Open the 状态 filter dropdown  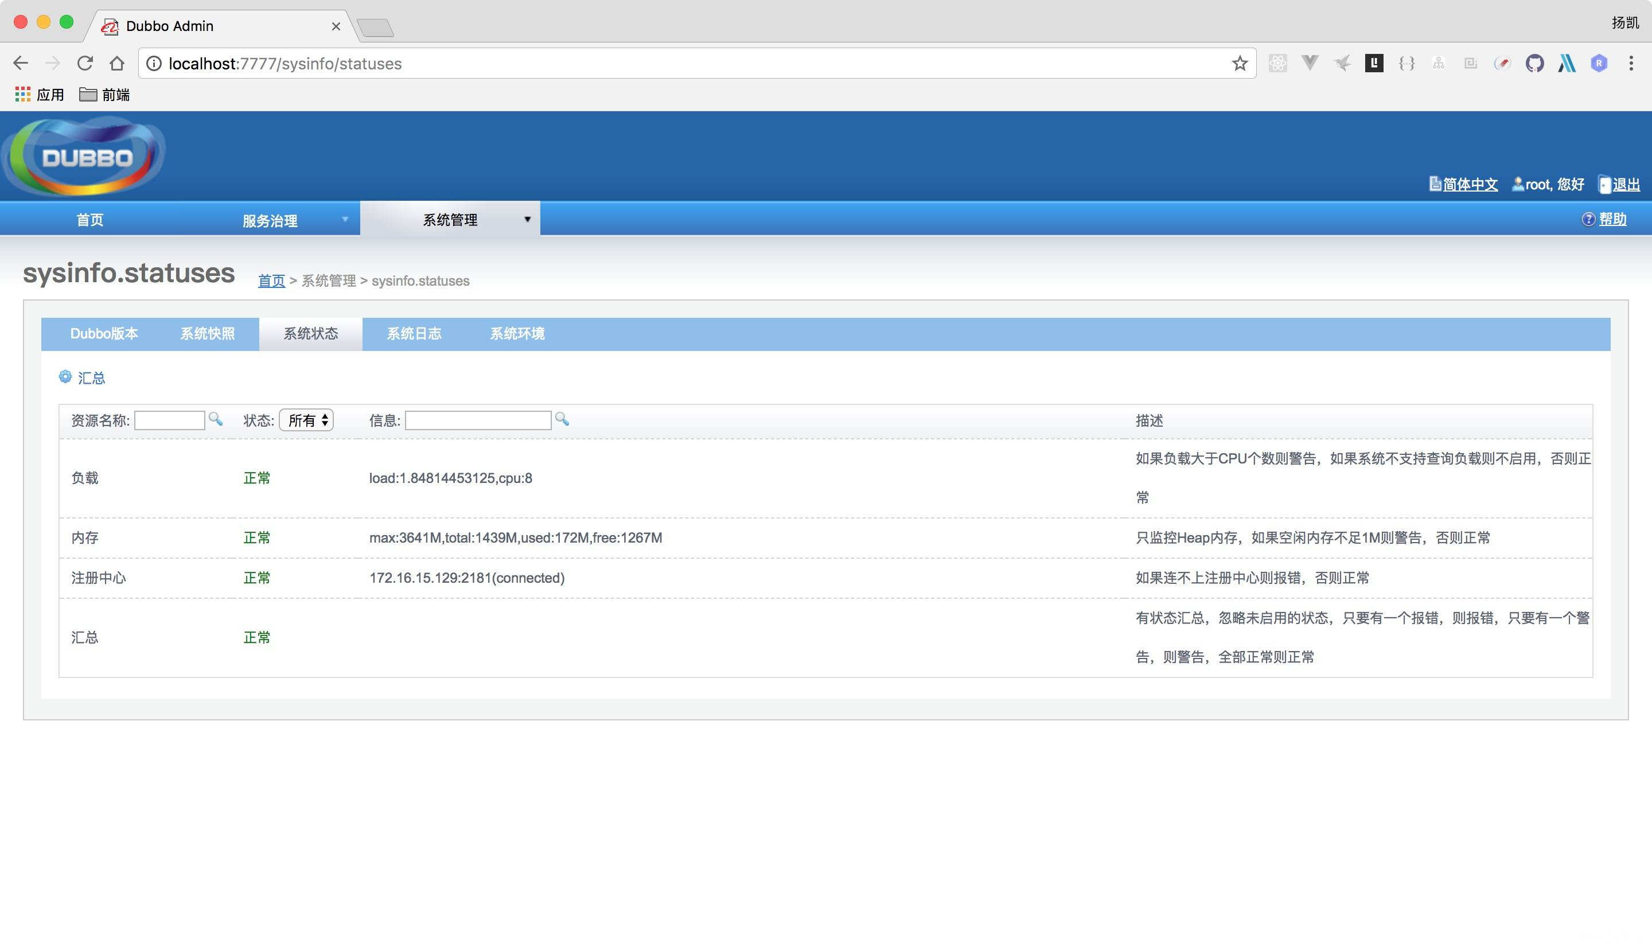tap(306, 420)
